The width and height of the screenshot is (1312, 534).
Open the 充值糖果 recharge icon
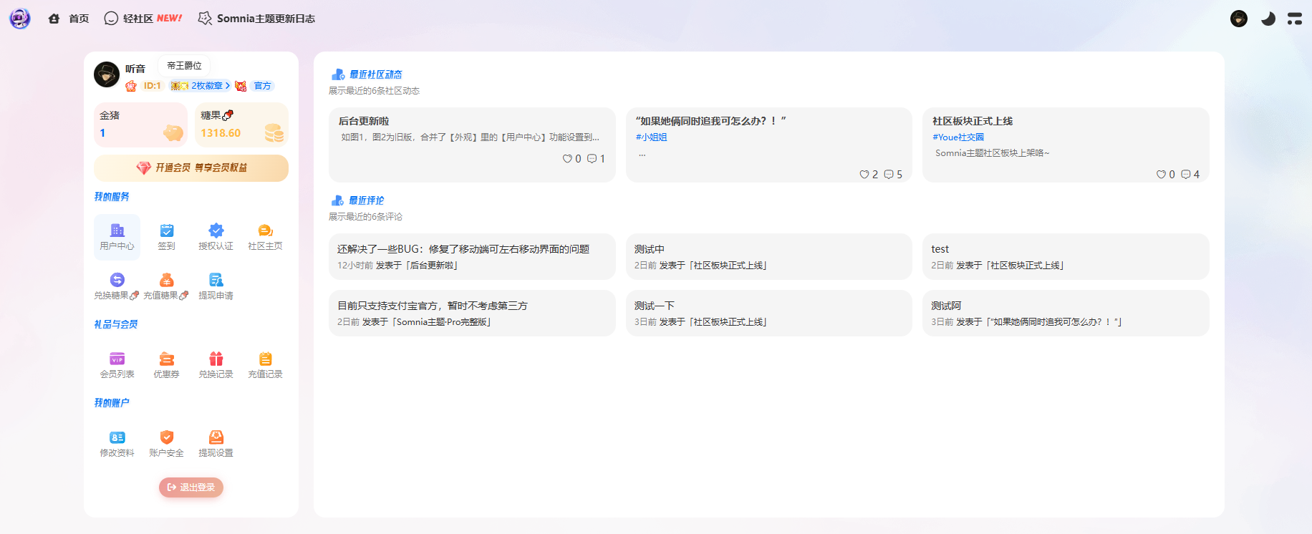click(x=166, y=280)
